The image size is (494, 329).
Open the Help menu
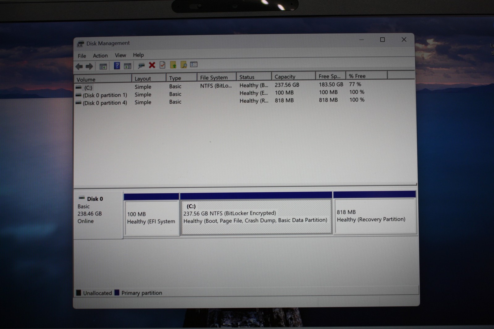138,55
